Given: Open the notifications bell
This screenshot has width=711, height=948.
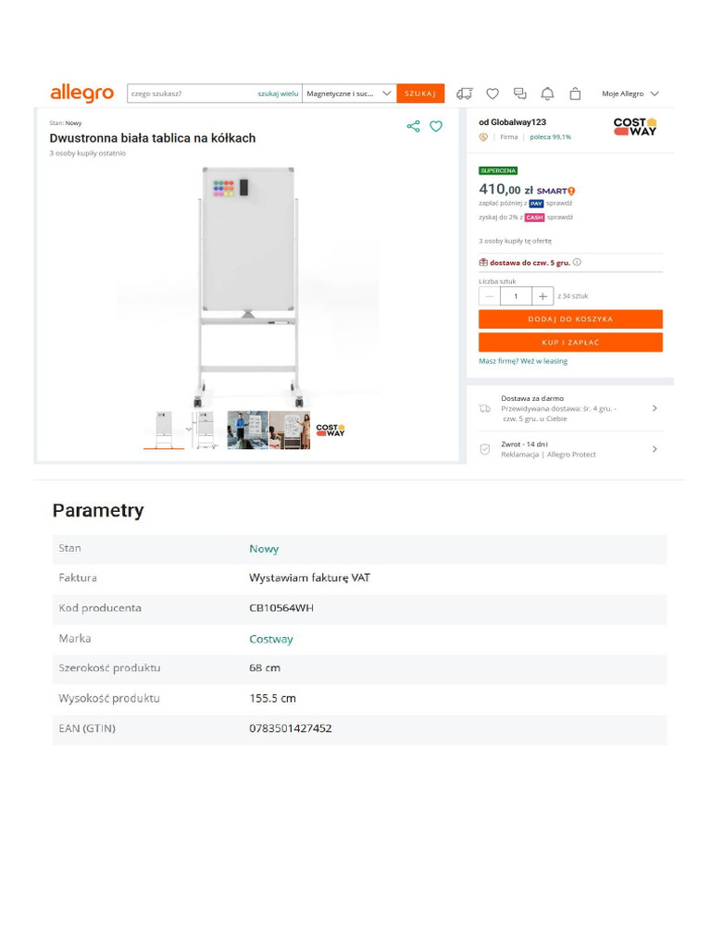Looking at the screenshot, I should (x=547, y=94).
